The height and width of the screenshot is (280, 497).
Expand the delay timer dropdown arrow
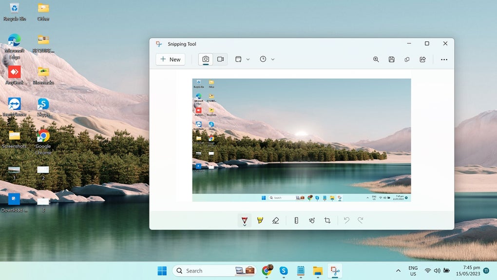(x=272, y=60)
